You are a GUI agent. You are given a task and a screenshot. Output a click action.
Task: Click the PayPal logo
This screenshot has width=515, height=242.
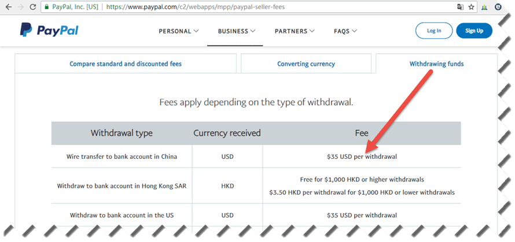coord(49,30)
